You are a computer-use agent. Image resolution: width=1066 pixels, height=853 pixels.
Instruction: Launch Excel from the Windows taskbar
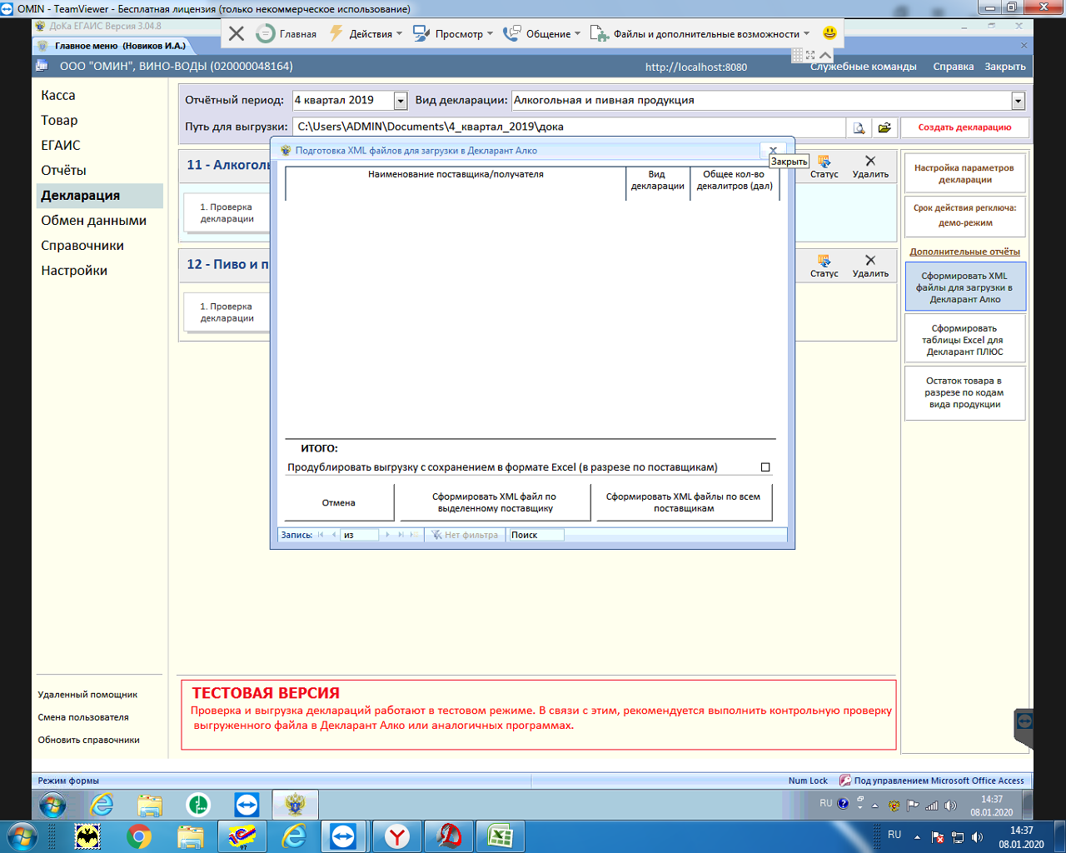pyautogui.click(x=500, y=836)
